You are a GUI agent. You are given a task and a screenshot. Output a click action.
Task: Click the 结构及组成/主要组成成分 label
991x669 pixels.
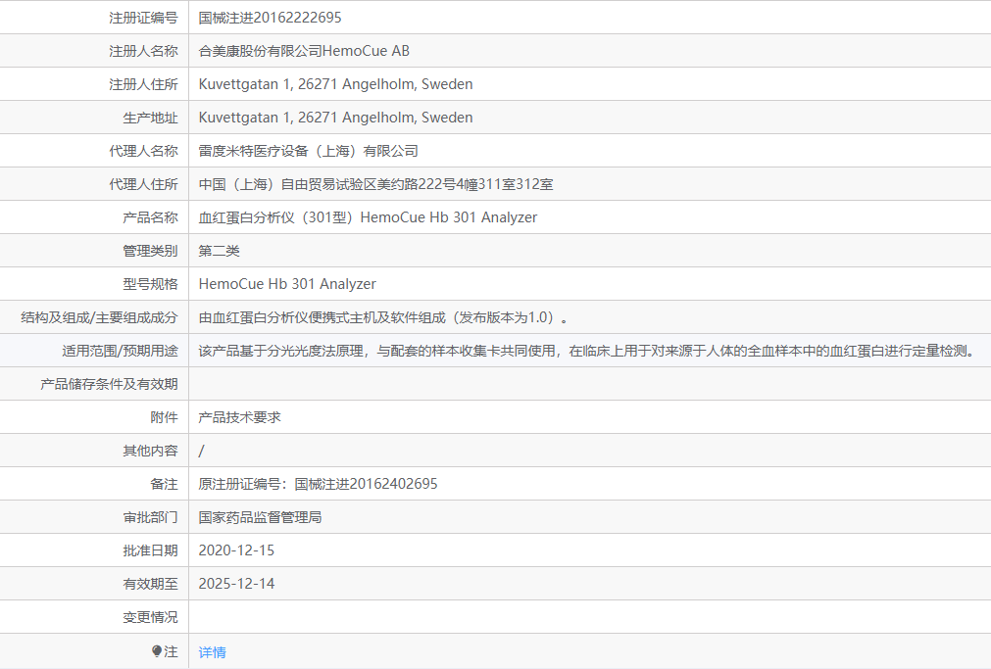click(x=99, y=317)
